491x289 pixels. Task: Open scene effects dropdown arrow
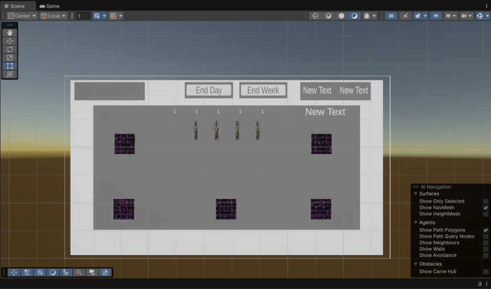coord(425,16)
